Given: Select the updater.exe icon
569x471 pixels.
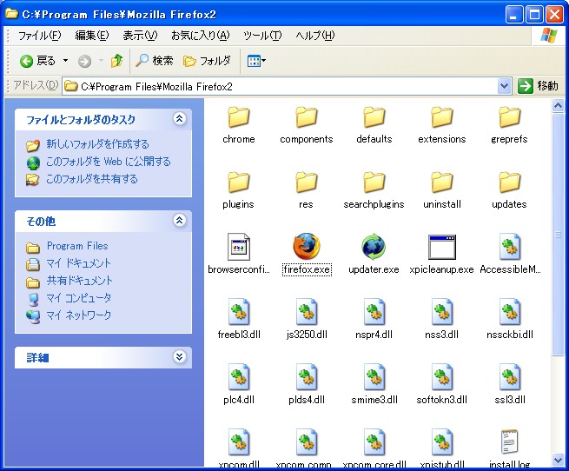Looking at the screenshot, I should [x=374, y=247].
